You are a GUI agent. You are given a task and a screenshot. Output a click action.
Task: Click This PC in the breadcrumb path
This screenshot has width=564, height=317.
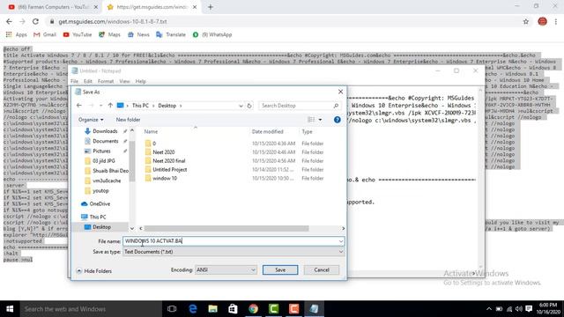pyautogui.click(x=140, y=106)
